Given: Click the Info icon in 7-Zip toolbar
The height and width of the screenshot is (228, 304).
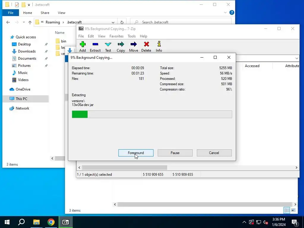Looking at the screenshot, I should pyautogui.click(x=159, y=47).
